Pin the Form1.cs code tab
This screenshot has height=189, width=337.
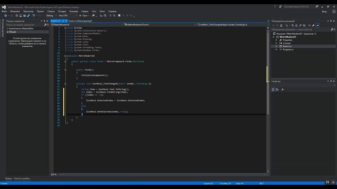click(63, 21)
